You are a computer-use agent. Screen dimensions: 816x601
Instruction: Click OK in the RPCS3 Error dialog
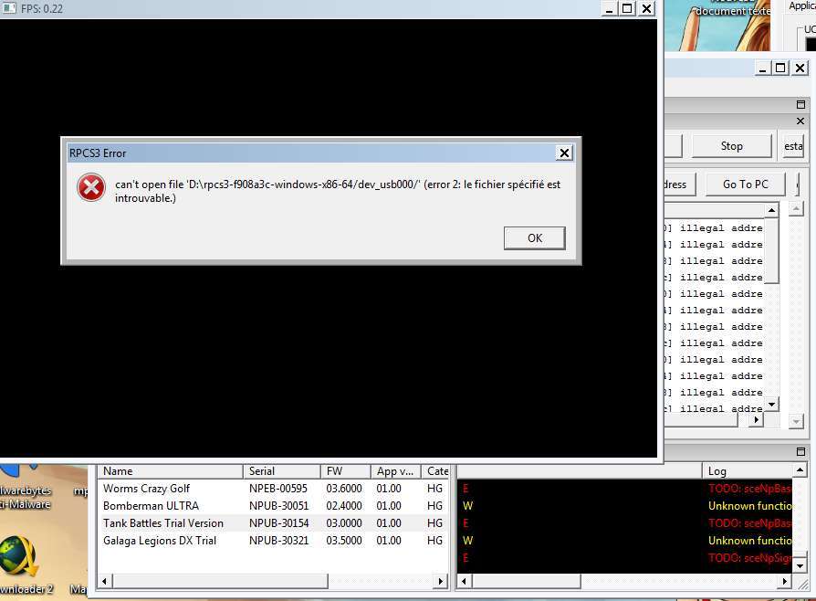[534, 237]
